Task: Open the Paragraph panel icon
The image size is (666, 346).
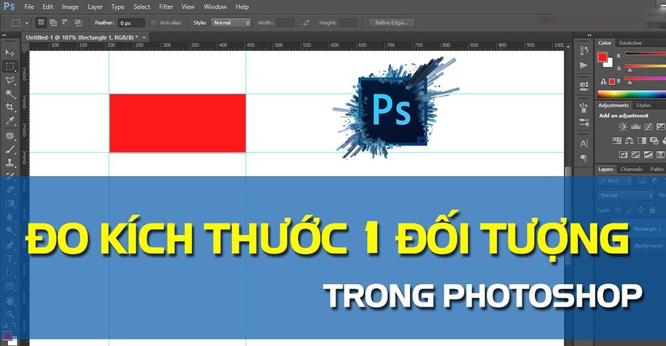Action: tap(584, 158)
